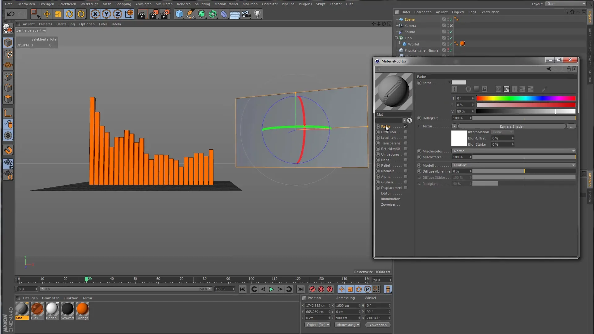Click the world coordinate system icon
This screenshot has width=594, height=334.
[x=129, y=14]
